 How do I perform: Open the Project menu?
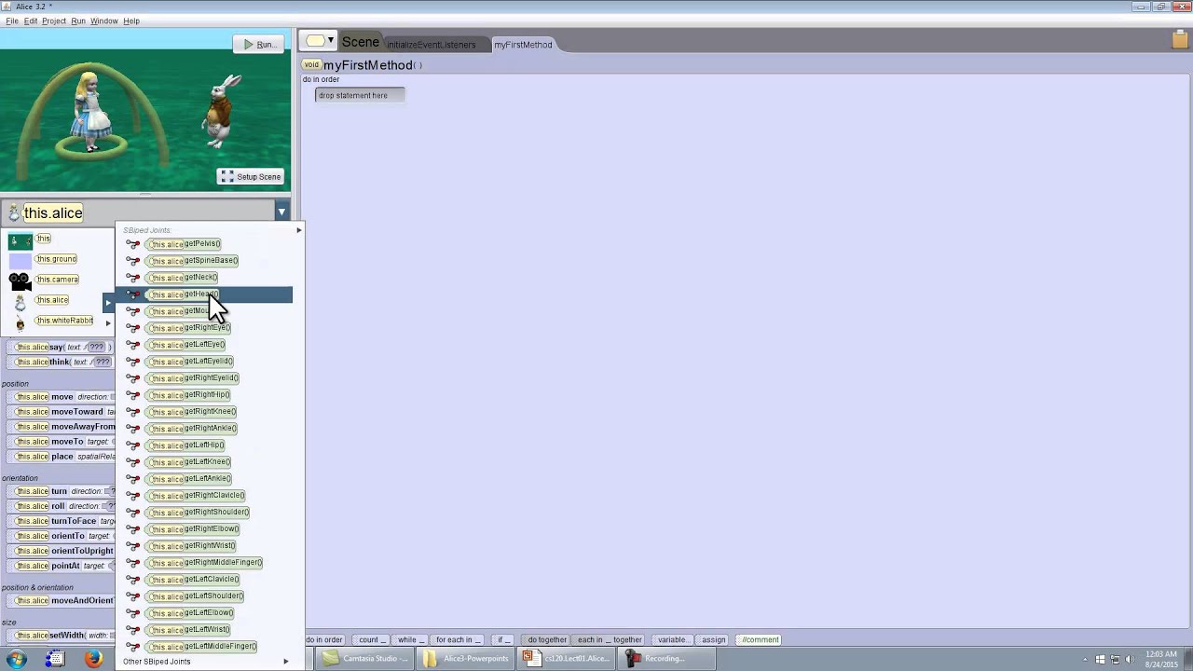pos(54,21)
